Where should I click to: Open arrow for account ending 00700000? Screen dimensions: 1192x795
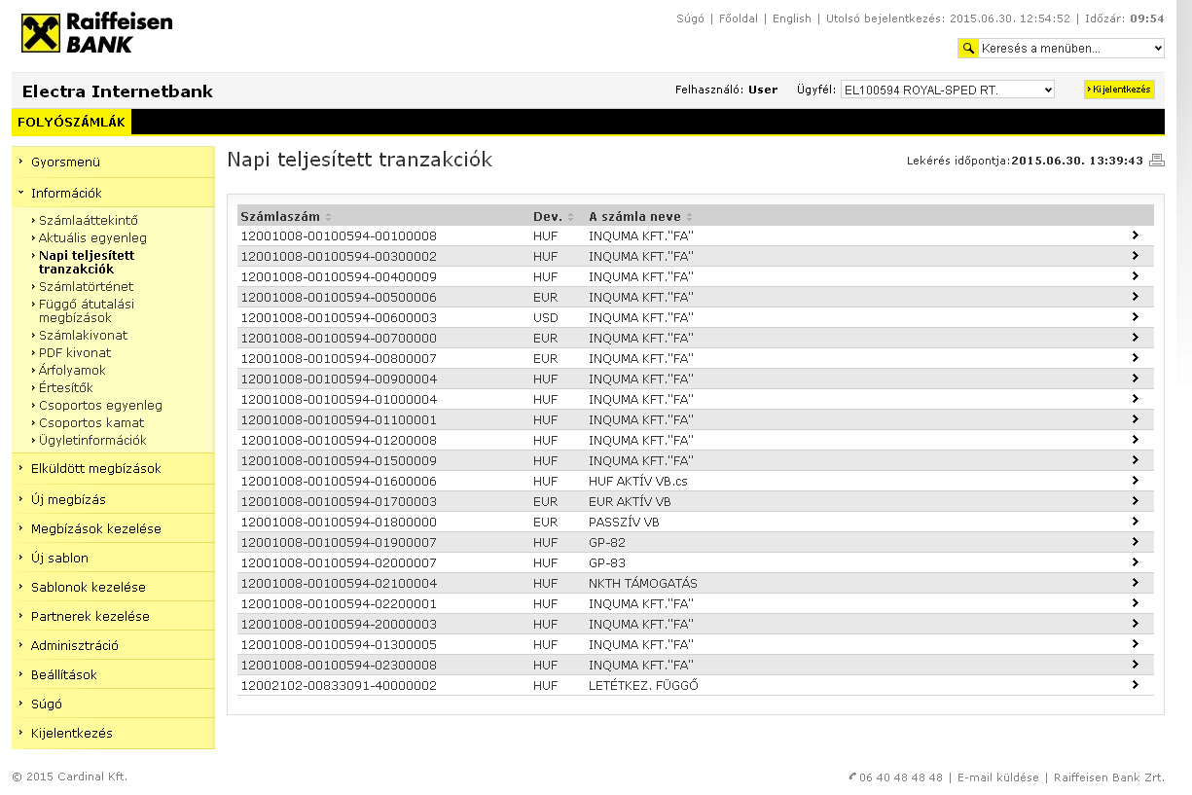(1135, 338)
